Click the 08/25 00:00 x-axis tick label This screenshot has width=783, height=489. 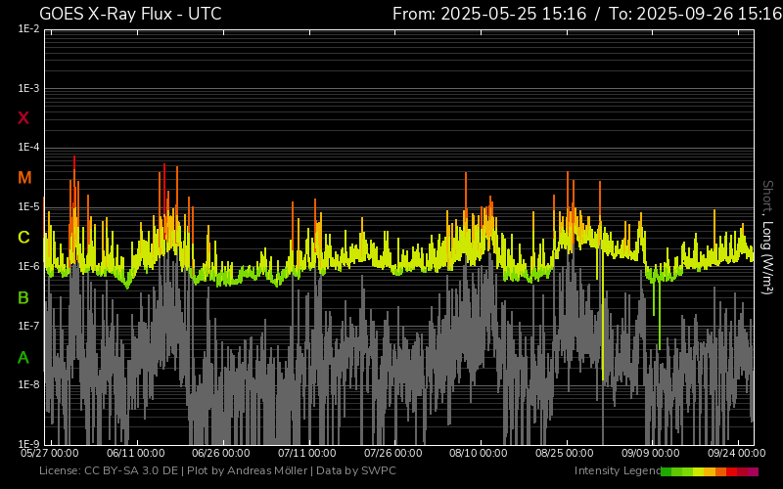(565, 454)
